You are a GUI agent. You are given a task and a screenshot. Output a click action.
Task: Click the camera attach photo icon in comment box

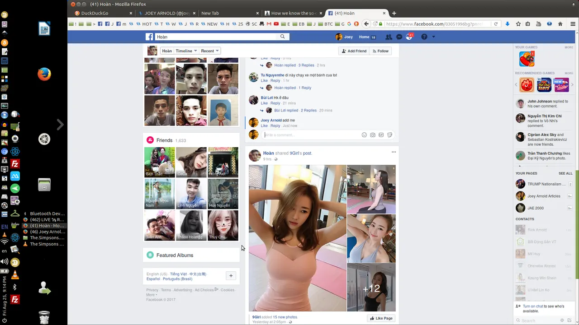372,135
